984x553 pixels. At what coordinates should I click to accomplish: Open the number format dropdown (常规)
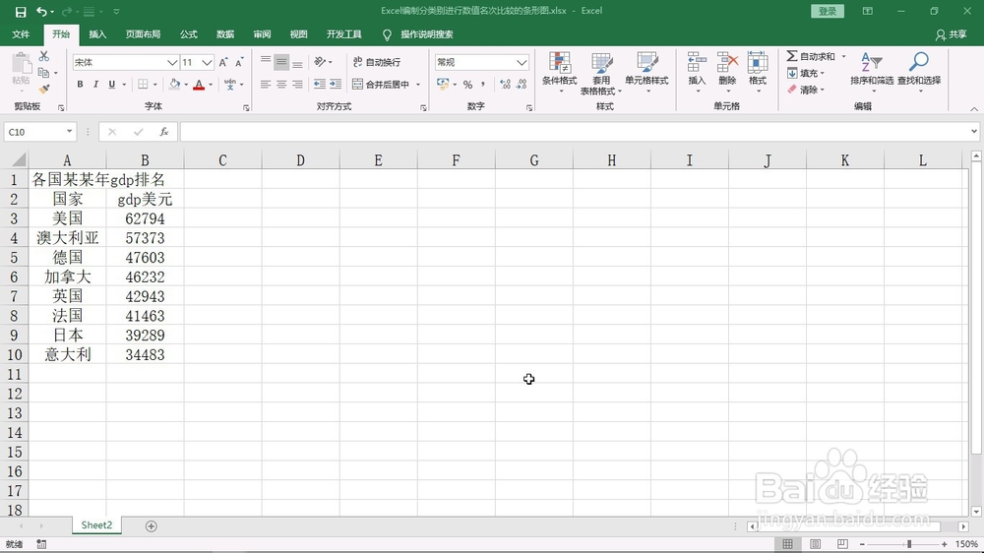[x=522, y=62]
